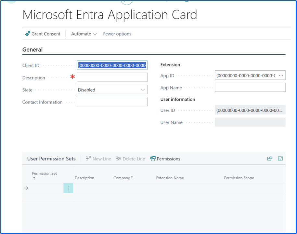The image size is (297, 234).
Task: Open row options three-dots menu
Action: [68, 188]
